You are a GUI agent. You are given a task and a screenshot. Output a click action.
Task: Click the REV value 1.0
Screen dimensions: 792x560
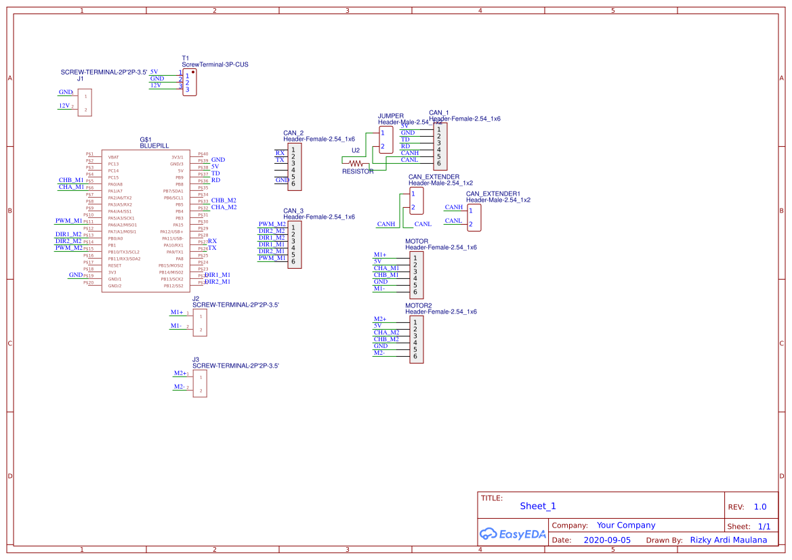point(759,506)
